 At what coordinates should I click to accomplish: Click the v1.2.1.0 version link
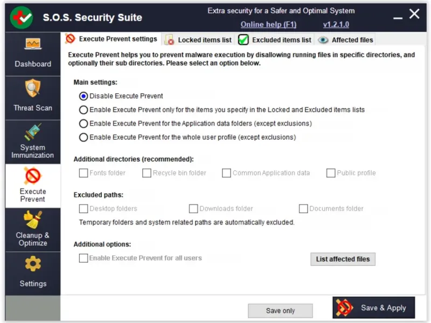[x=336, y=24]
